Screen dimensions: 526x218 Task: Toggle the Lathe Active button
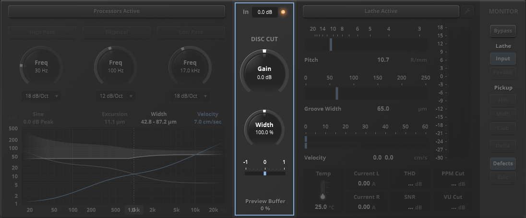(381, 11)
